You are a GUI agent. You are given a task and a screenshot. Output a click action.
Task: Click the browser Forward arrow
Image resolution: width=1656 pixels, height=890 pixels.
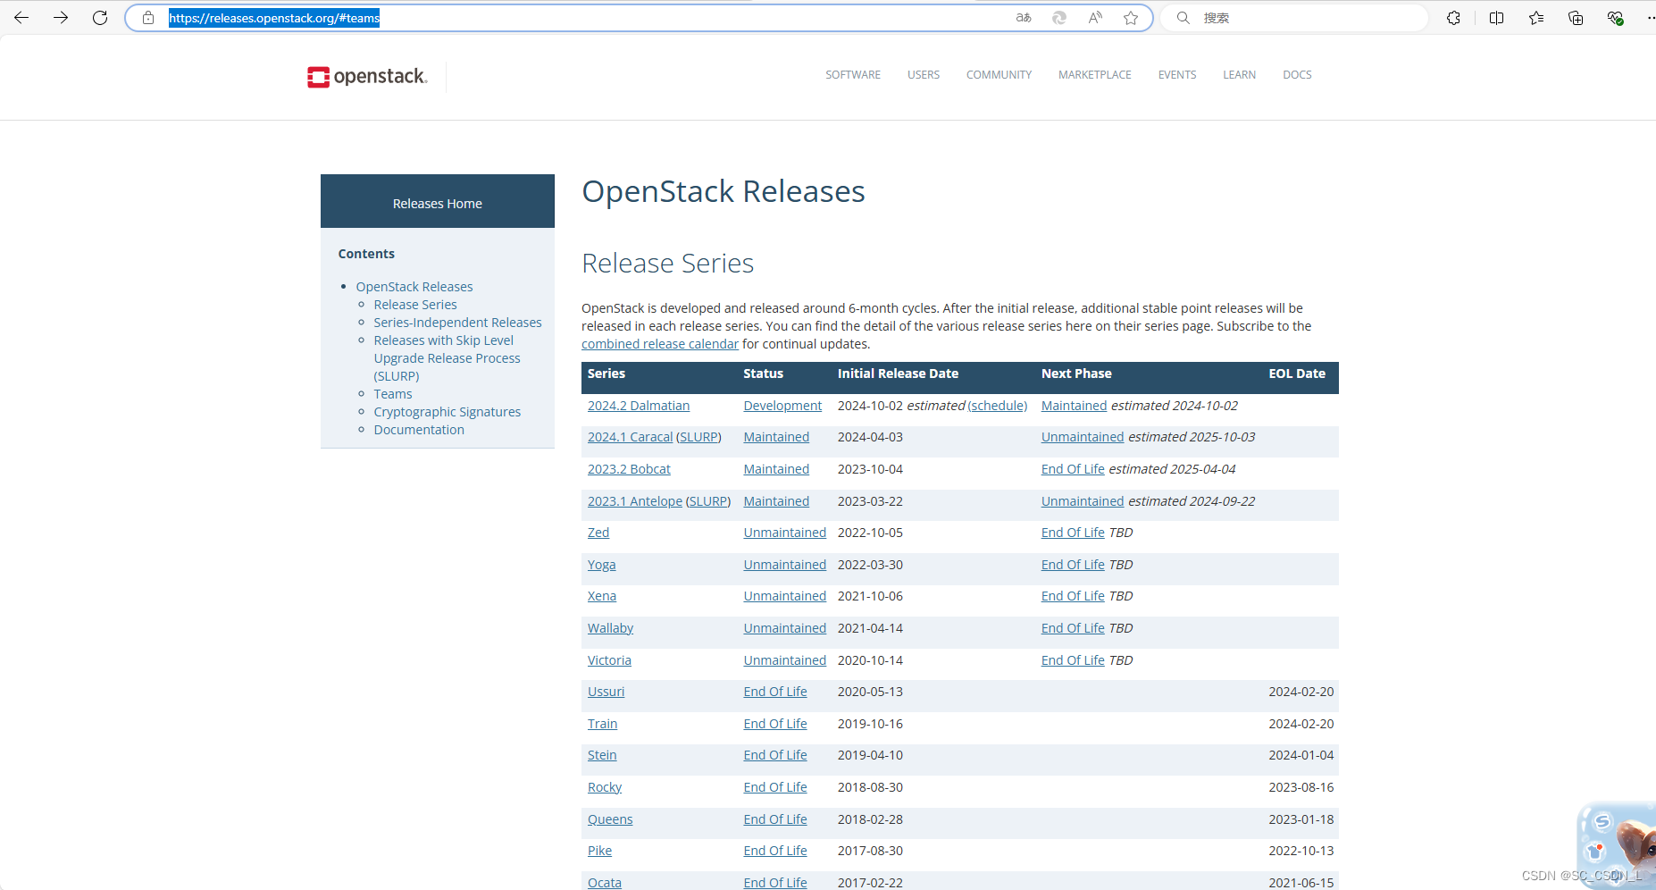click(61, 18)
